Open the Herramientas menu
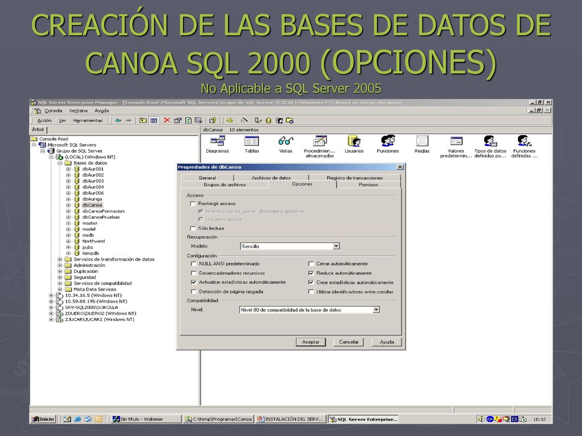The image size is (582, 436). tap(88, 120)
